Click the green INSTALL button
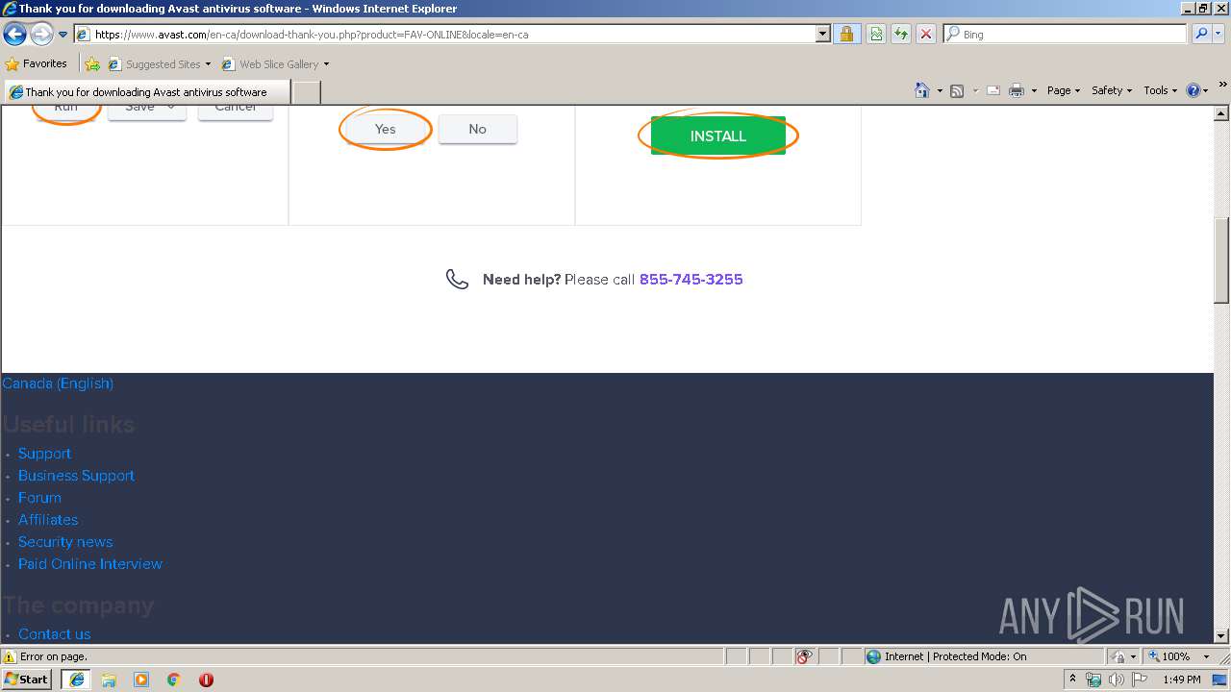Screen dimensions: 1231x692 point(718,136)
